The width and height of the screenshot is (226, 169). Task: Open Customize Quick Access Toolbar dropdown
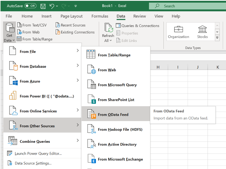coord(75,6)
